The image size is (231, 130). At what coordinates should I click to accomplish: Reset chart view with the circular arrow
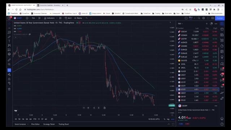coord(104,108)
